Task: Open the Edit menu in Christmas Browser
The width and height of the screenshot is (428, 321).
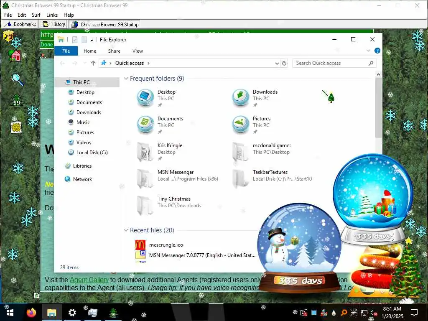Action: pos(22,15)
